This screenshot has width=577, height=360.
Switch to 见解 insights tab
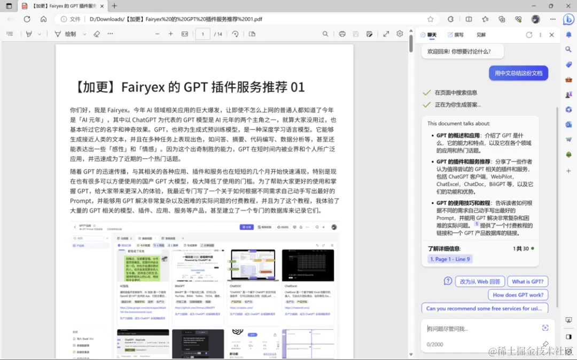point(481,35)
